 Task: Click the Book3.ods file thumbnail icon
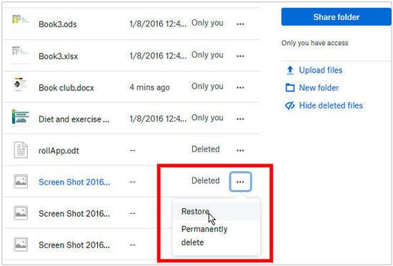(21, 23)
